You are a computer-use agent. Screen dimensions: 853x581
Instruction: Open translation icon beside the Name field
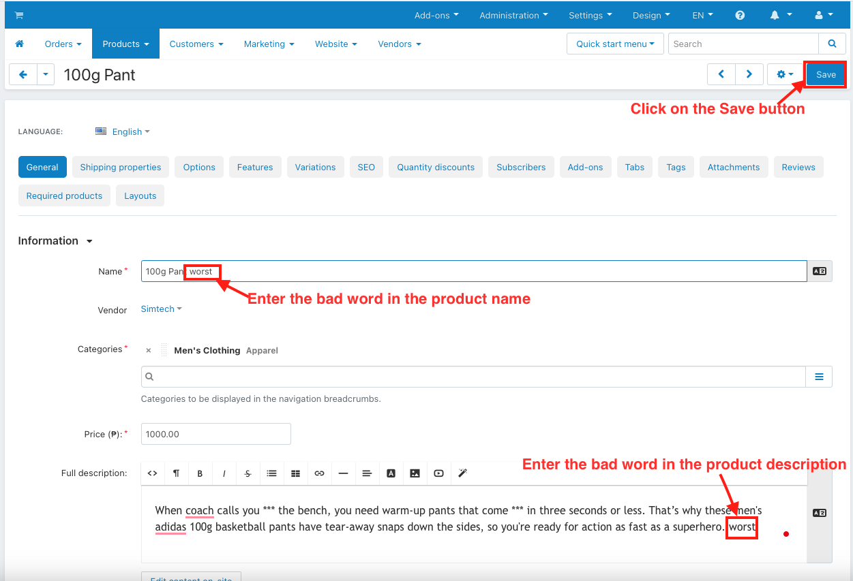click(820, 271)
